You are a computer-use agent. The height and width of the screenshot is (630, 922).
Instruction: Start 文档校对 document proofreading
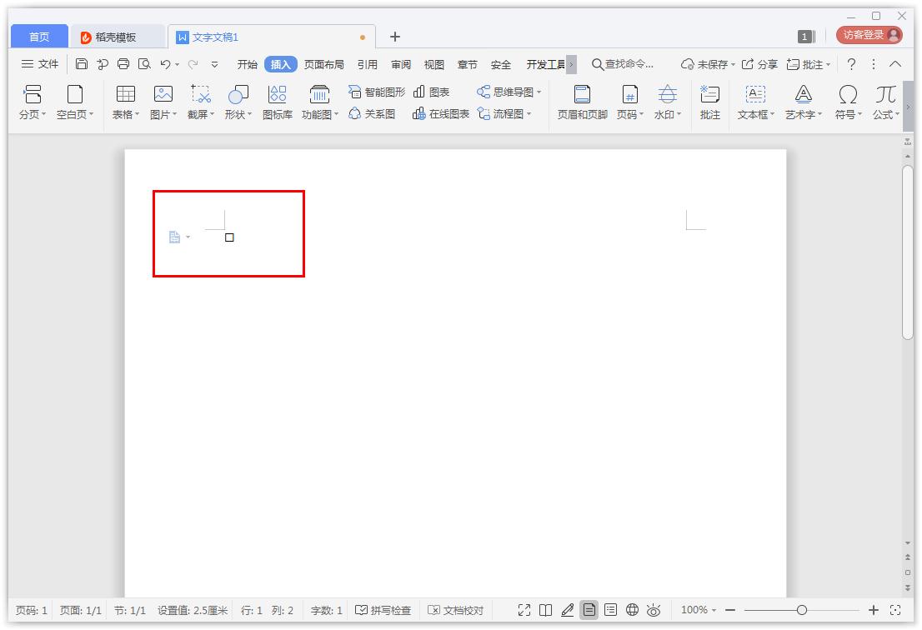[x=455, y=609]
